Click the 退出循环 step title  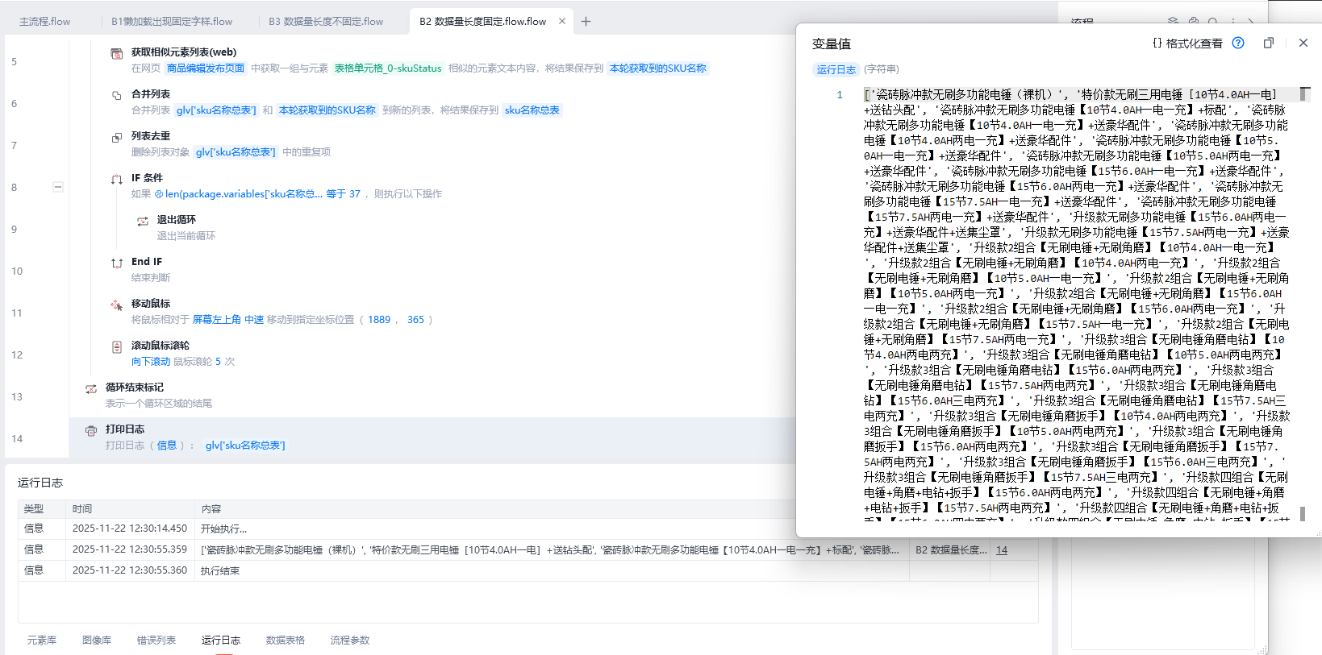(x=176, y=220)
